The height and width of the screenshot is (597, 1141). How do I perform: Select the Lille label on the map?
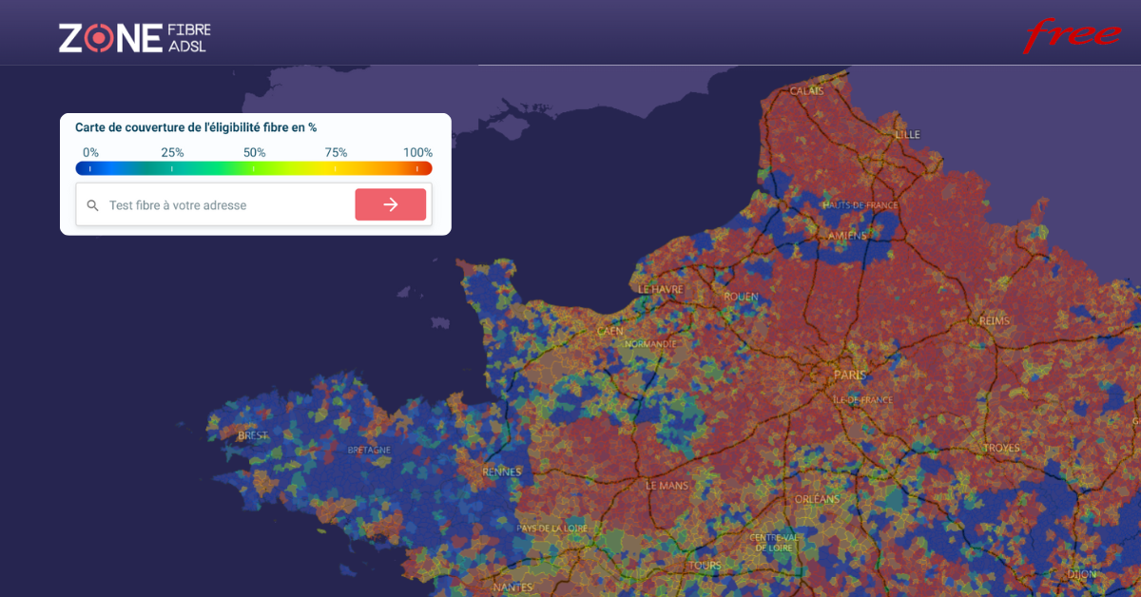[x=907, y=135]
